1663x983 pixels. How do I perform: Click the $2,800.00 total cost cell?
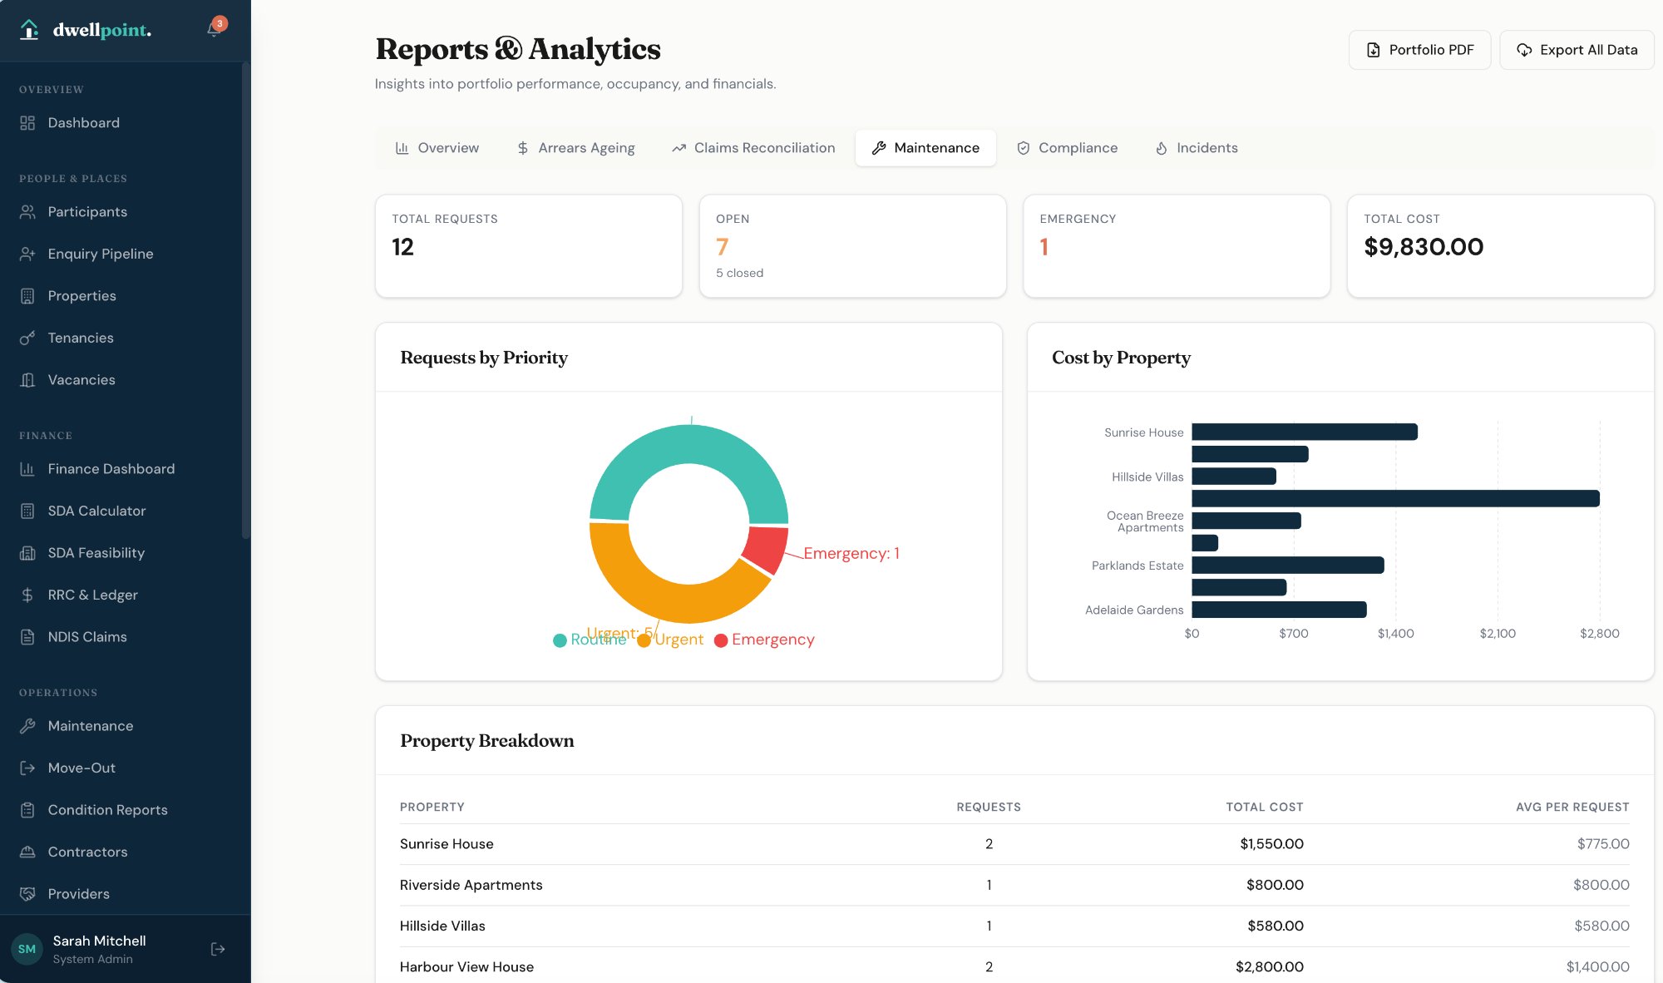(x=1270, y=967)
